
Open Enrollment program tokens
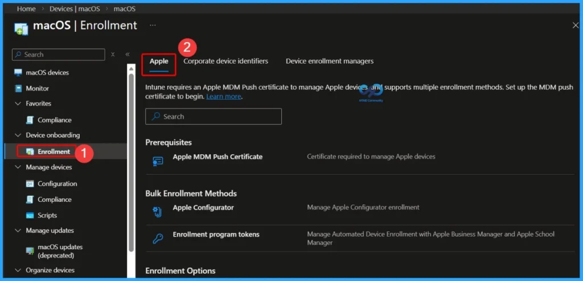(x=216, y=234)
